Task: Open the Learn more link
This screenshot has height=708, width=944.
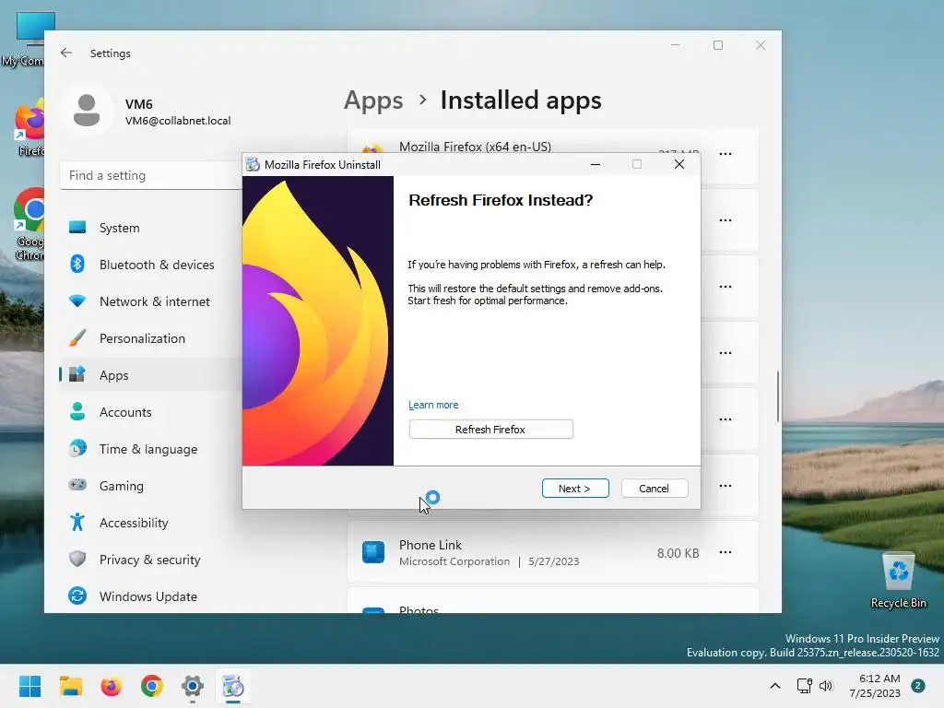Action: (433, 405)
